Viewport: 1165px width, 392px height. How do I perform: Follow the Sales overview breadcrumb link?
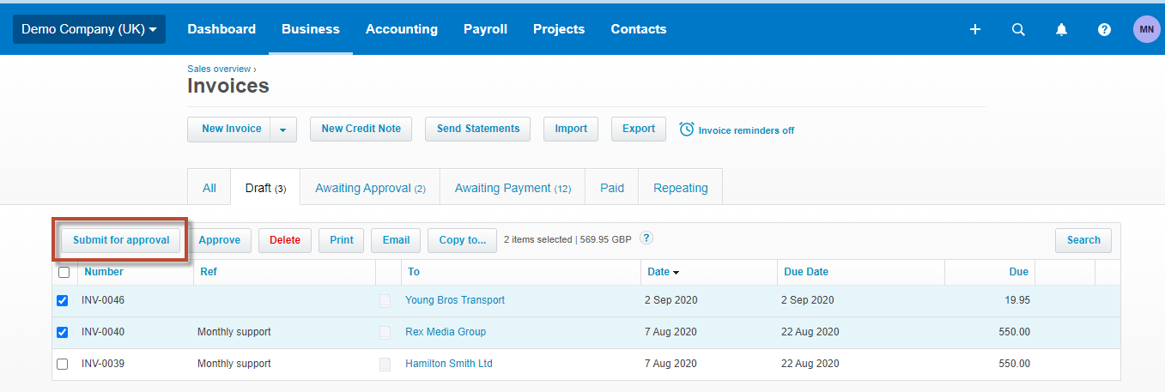pos(219,69)
